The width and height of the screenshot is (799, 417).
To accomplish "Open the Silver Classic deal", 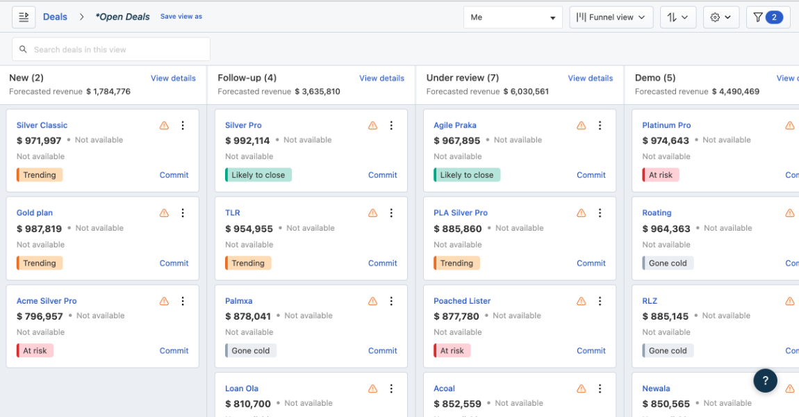I will point(42,125).
